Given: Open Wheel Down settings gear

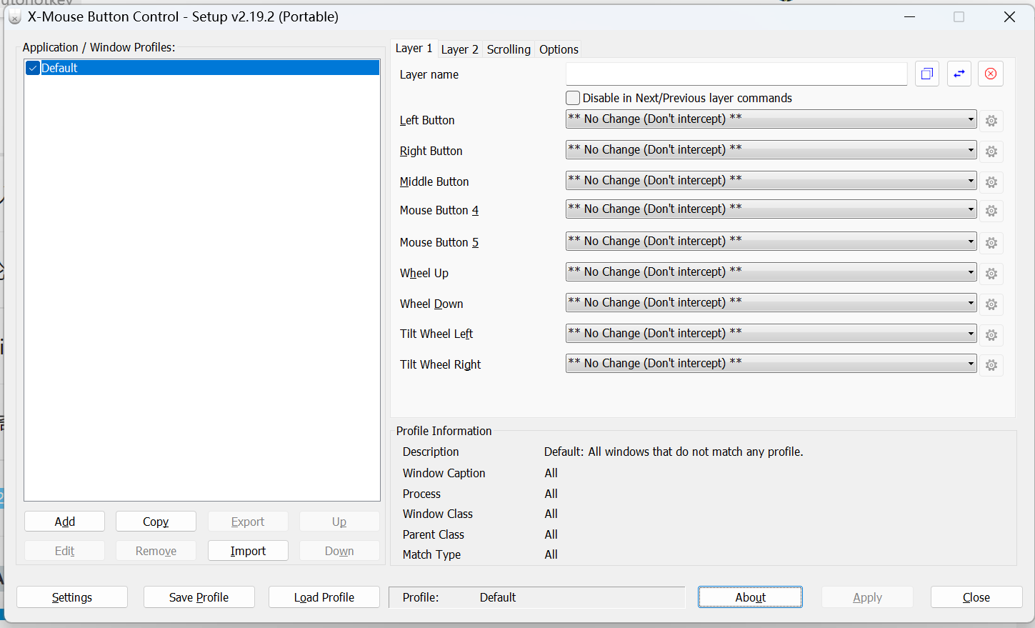Looking at the screenshot, I should (991, 304).
